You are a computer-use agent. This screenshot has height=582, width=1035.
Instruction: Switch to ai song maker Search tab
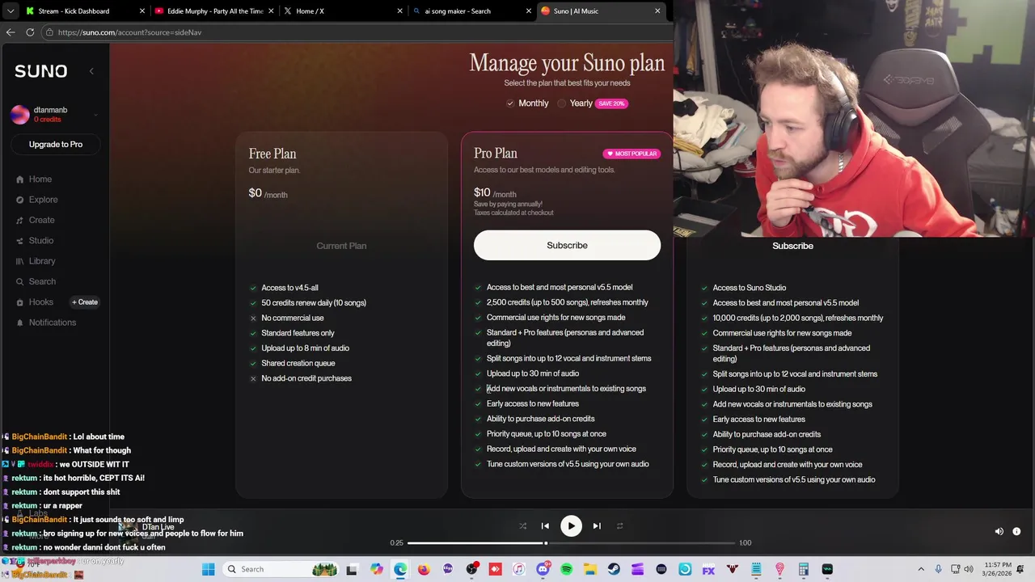(472, 11)
